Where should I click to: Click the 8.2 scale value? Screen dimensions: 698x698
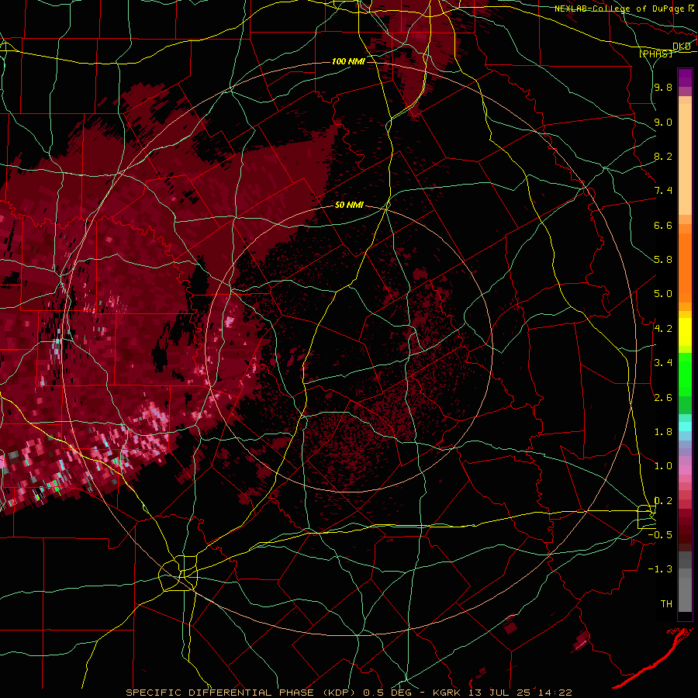tap(663, 156)
